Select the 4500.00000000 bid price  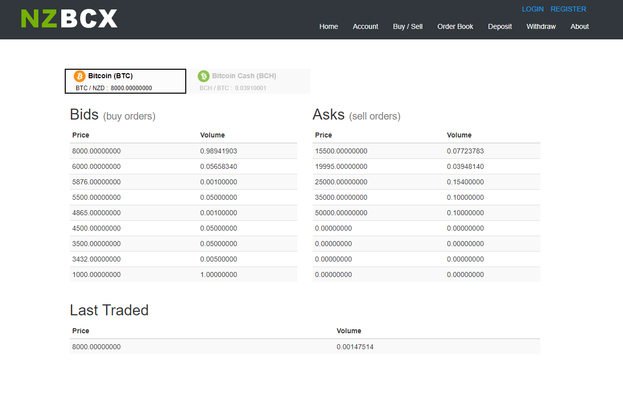point(96,228)
